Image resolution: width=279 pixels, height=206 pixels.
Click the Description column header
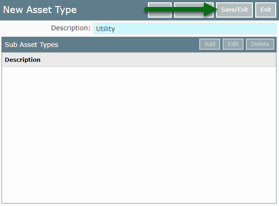(x=22, y=60)
